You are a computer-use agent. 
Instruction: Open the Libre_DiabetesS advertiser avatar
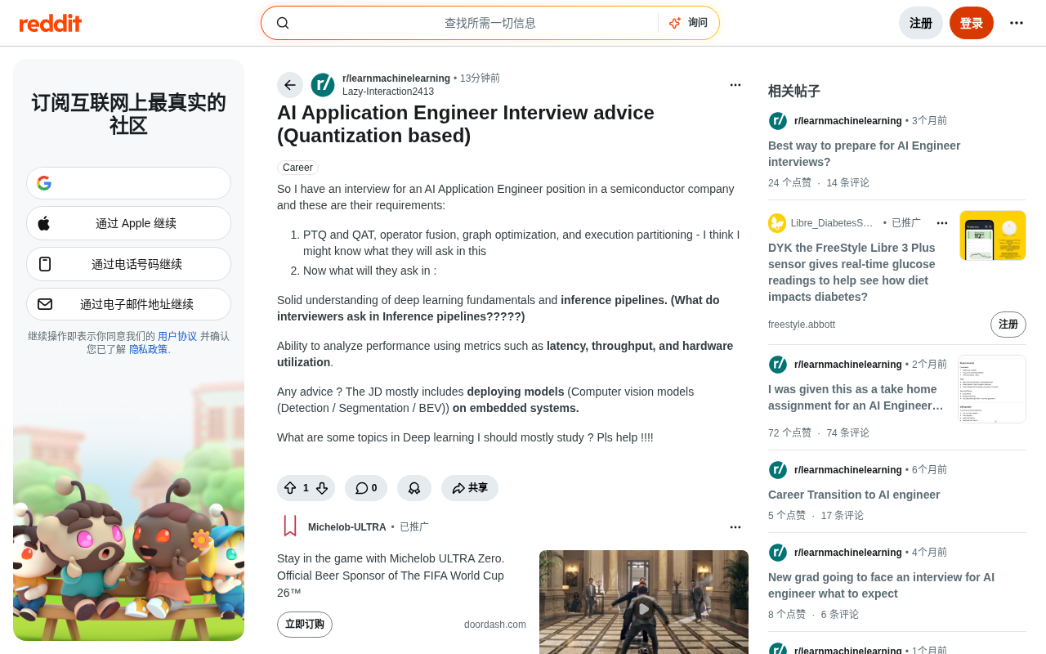point(777,223)
